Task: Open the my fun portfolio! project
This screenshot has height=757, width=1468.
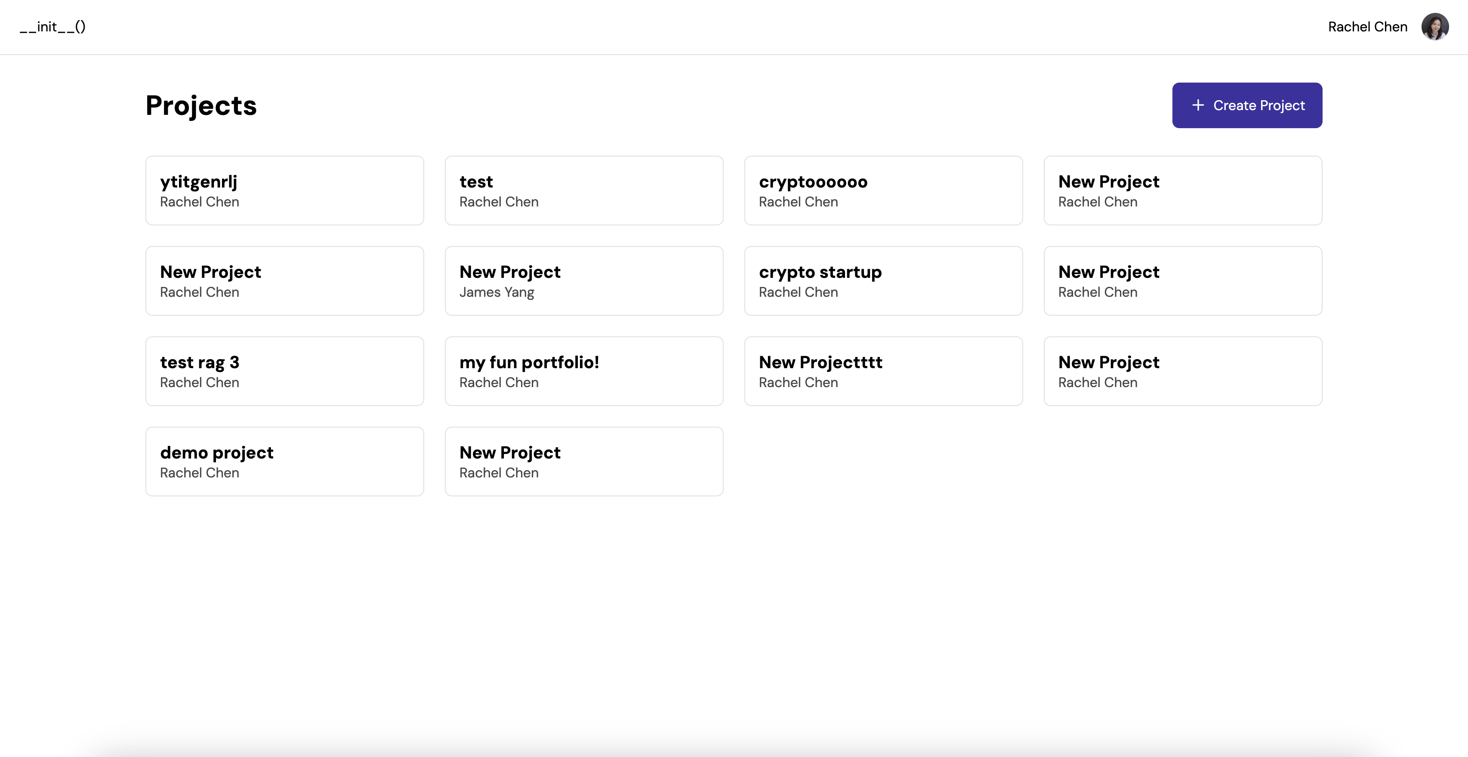Action: [x=583, y=371]
